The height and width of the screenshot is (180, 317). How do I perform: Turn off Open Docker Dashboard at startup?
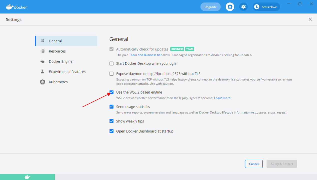(111, 131)
